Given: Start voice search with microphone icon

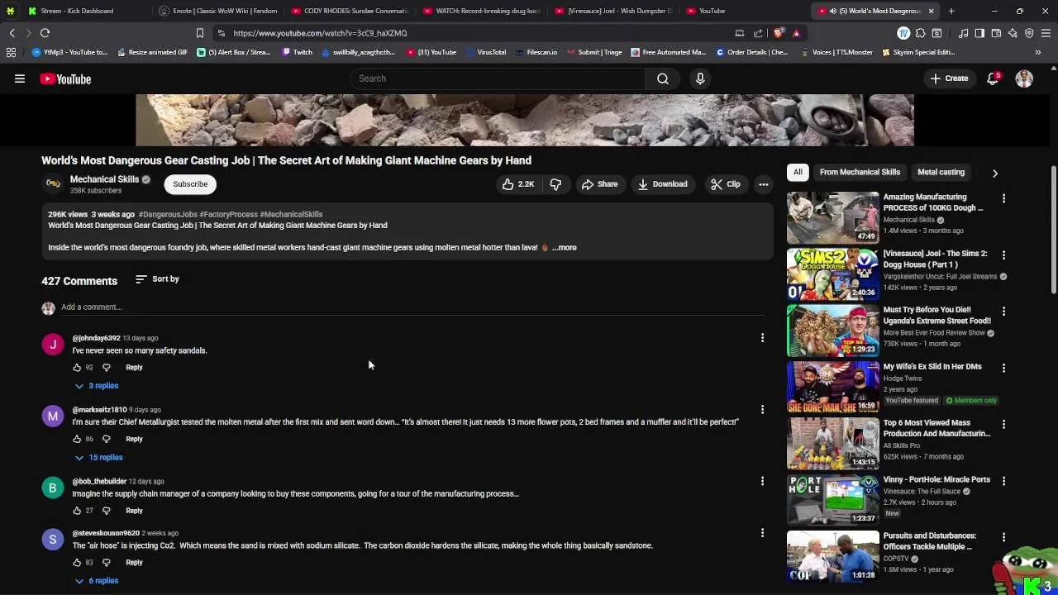Looking at the screenshot, I should [700, 79].
